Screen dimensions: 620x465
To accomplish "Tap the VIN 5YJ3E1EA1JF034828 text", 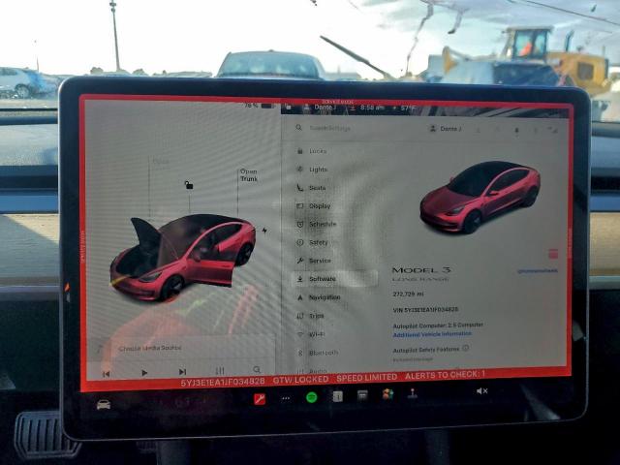I will click(425, 310).
